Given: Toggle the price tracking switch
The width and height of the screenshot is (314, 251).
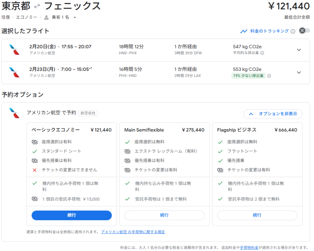Looking at the screenshot, I should point(304,31).
